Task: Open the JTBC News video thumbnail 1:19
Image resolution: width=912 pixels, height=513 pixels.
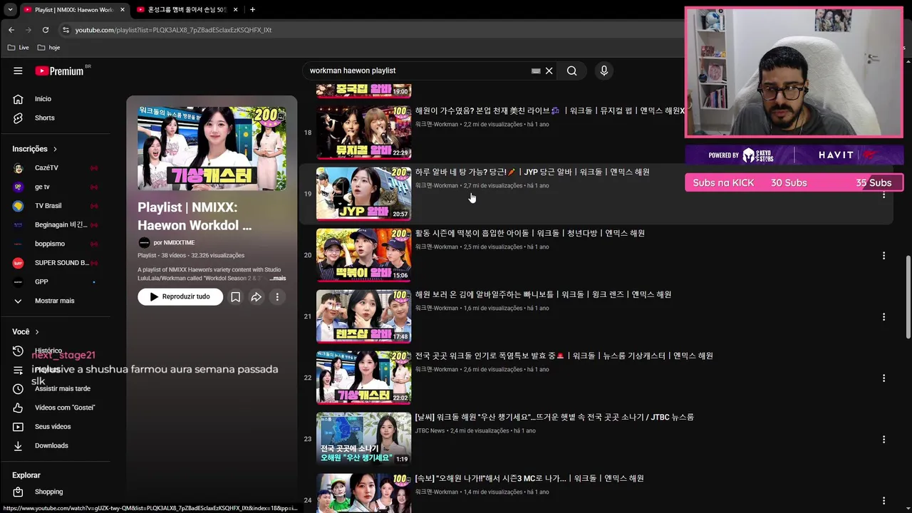Action: click(363, 439)
